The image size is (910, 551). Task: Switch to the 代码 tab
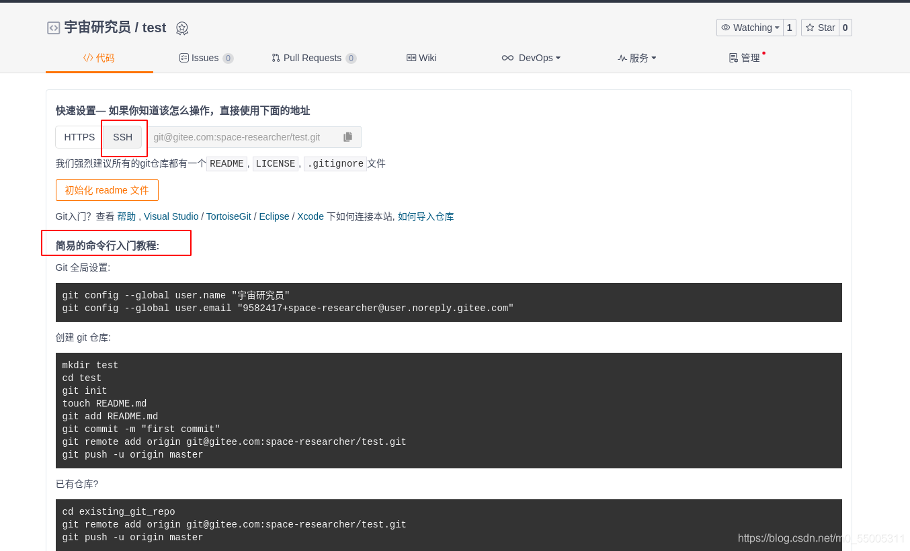click(x=99, y=58)
